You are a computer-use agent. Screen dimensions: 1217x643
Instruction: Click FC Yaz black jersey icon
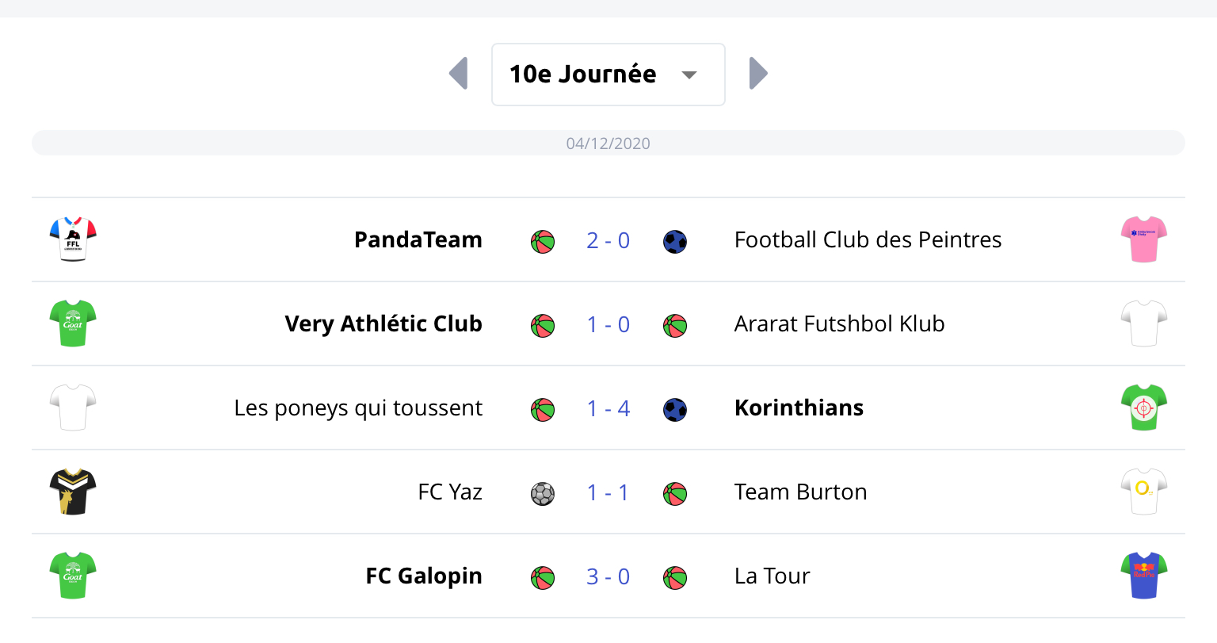coord(73,492)
